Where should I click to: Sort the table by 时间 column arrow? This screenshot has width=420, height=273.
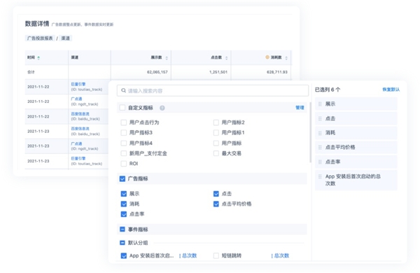click(x=38, y=58)
